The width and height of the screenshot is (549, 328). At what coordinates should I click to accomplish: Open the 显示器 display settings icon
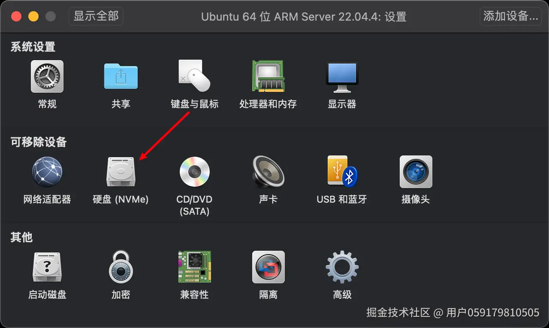click(x=342, y=76)
